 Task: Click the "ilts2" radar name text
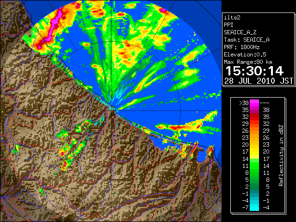[x=232, y=18]
